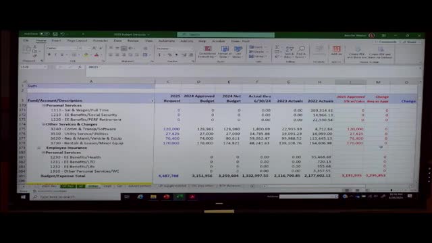Open Conditional Formatting in the ribbon
432x243 pixels.
click(x=207, y=52)
